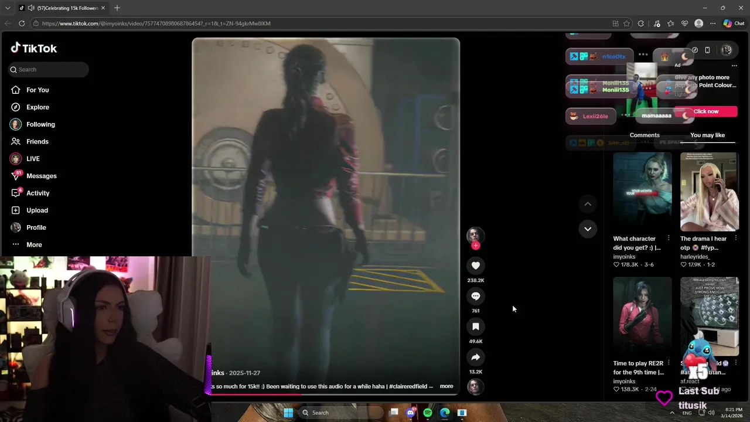Open Discord from the taskbar
Screen dimensions: 750x422
click(411, 413)
